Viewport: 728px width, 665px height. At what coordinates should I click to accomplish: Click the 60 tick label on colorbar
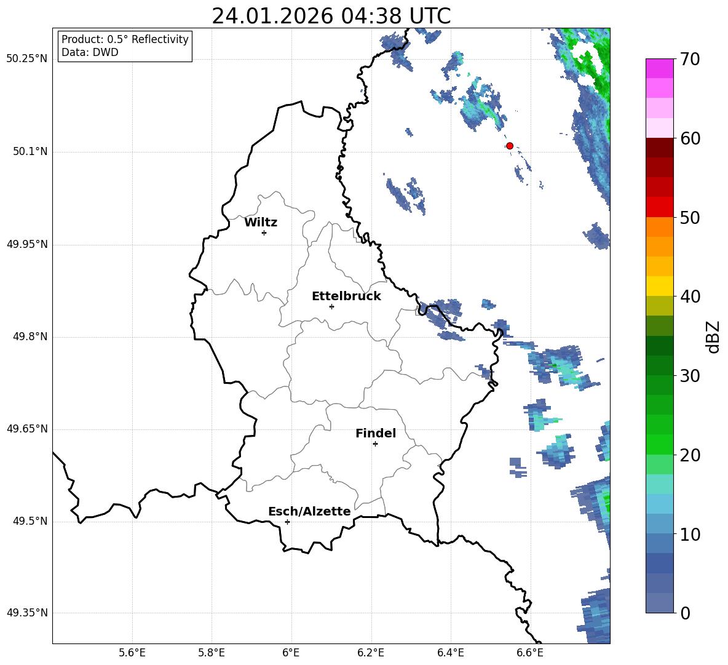pos(690,138)
